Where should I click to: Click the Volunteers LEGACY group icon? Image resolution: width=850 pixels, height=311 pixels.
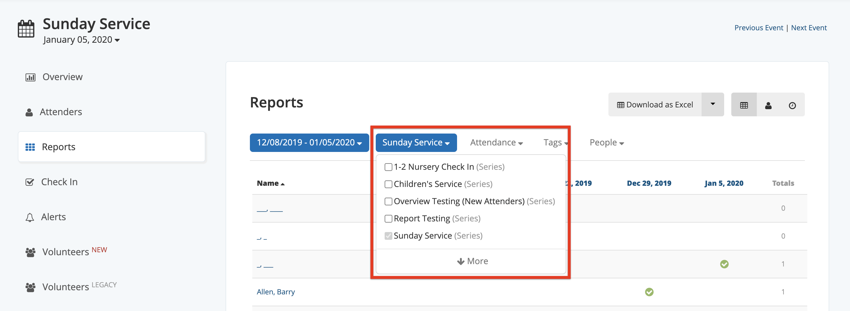tap(30, 287)
